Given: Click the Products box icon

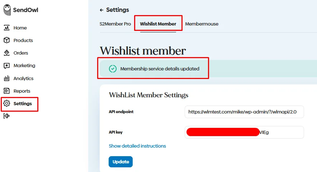Looking at the screenshot, I should pos(7,40).
